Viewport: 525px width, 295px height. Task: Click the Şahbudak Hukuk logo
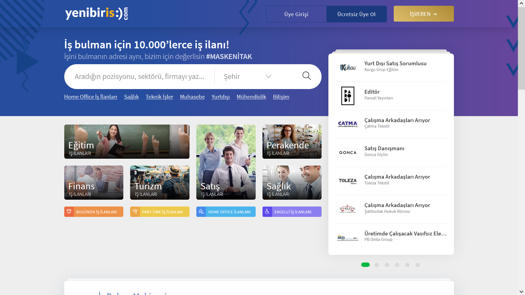(348, 209)
